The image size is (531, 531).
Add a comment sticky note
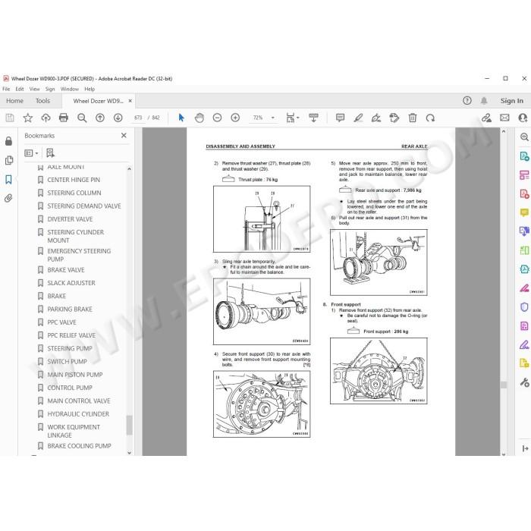point(340,118)
